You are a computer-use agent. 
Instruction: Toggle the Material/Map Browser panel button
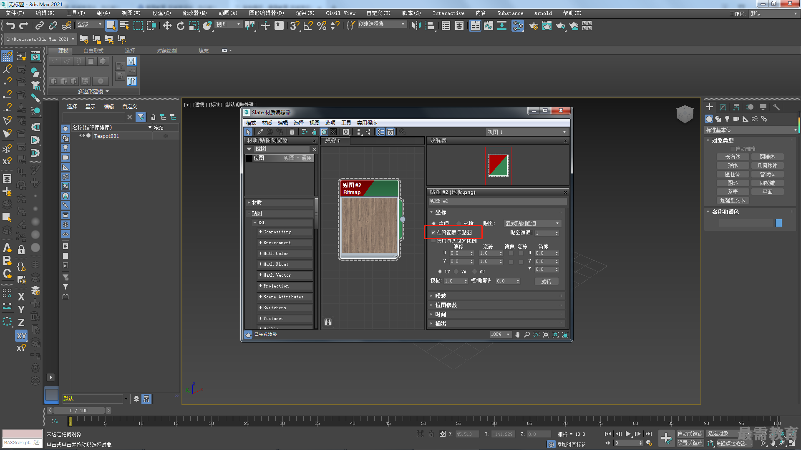coord(381,132)
